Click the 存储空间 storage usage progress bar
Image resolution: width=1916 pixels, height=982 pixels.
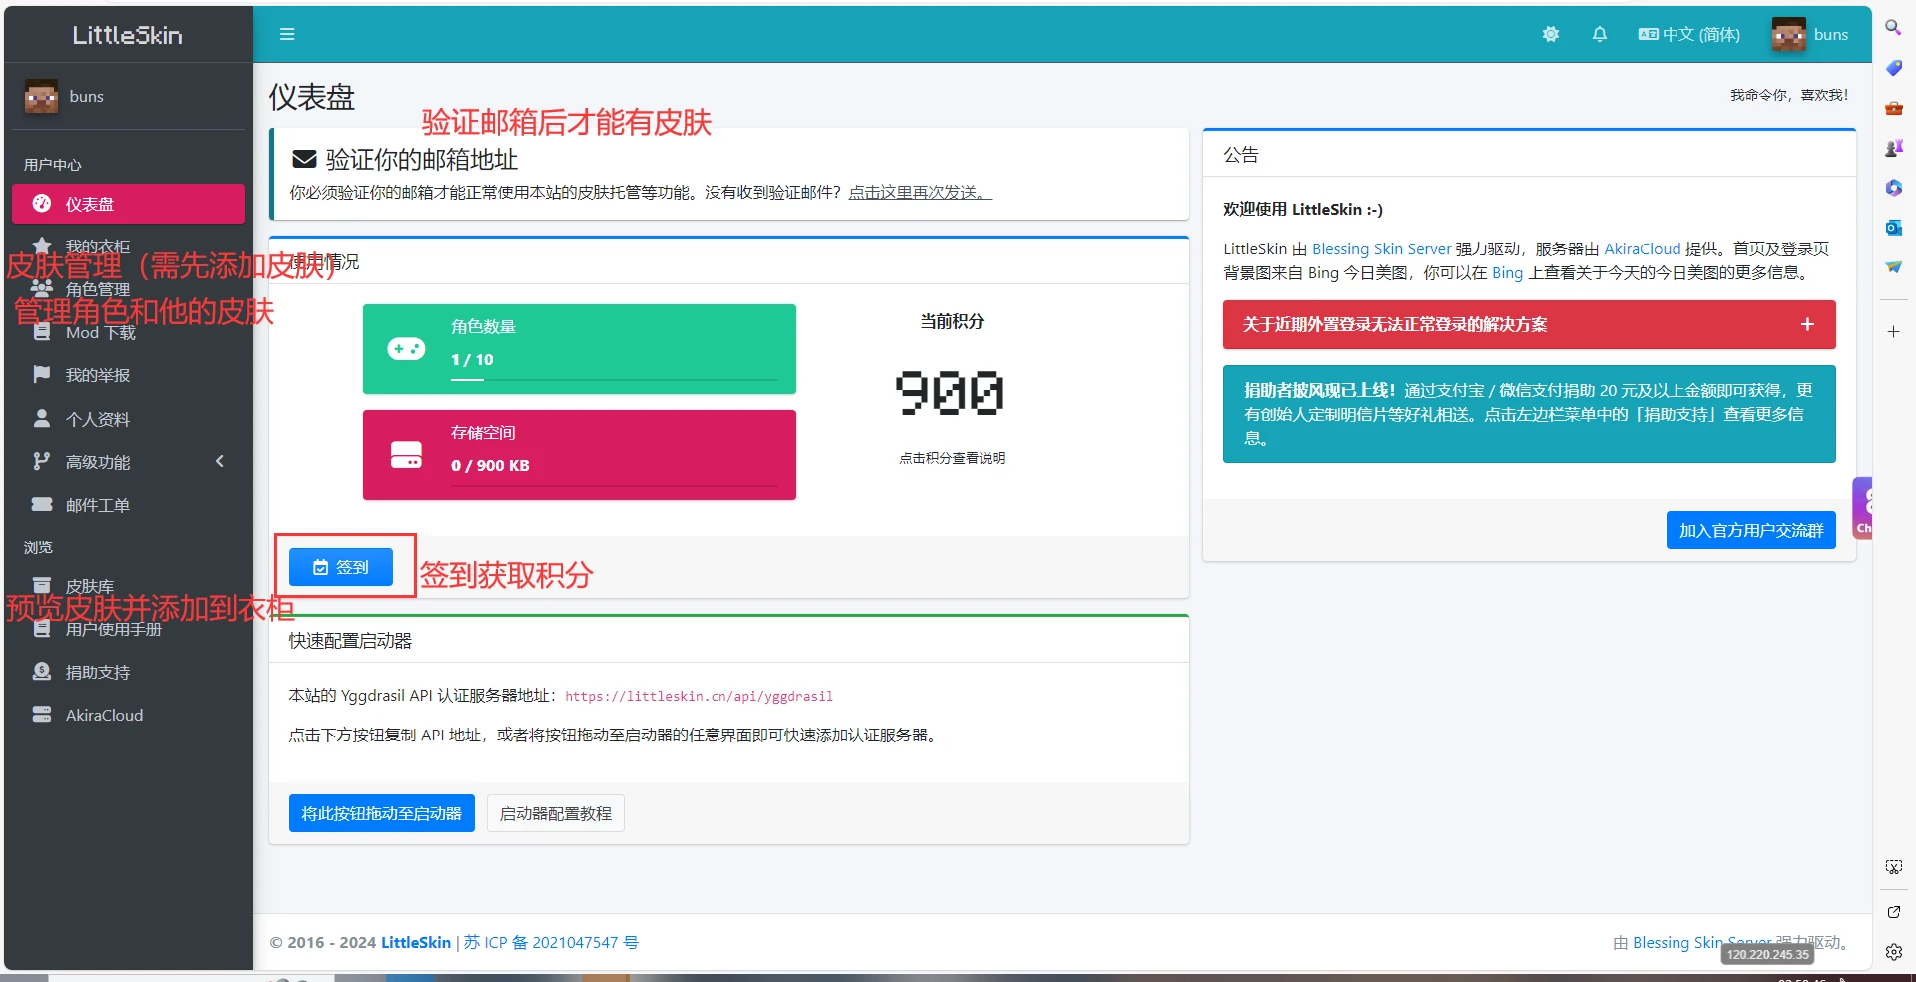614,486
